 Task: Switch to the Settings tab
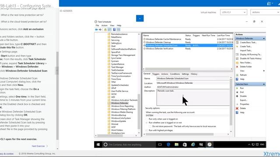pos(185,74)
